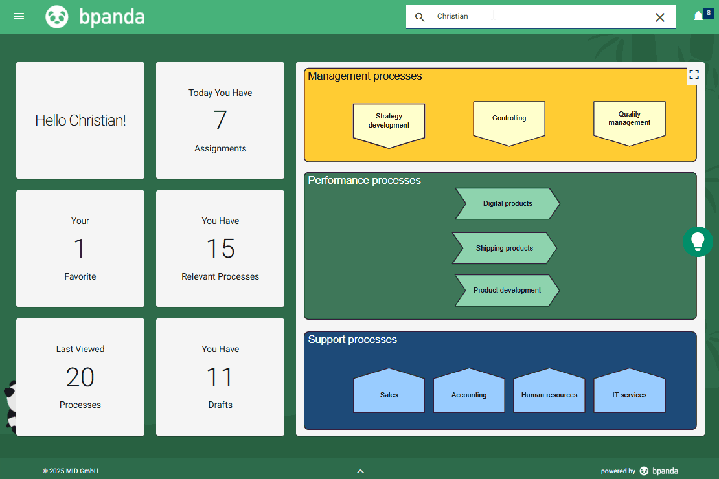The height and width of the screenshot is (479, 719).
Task: Open the Sales support process
Action: 389,394
